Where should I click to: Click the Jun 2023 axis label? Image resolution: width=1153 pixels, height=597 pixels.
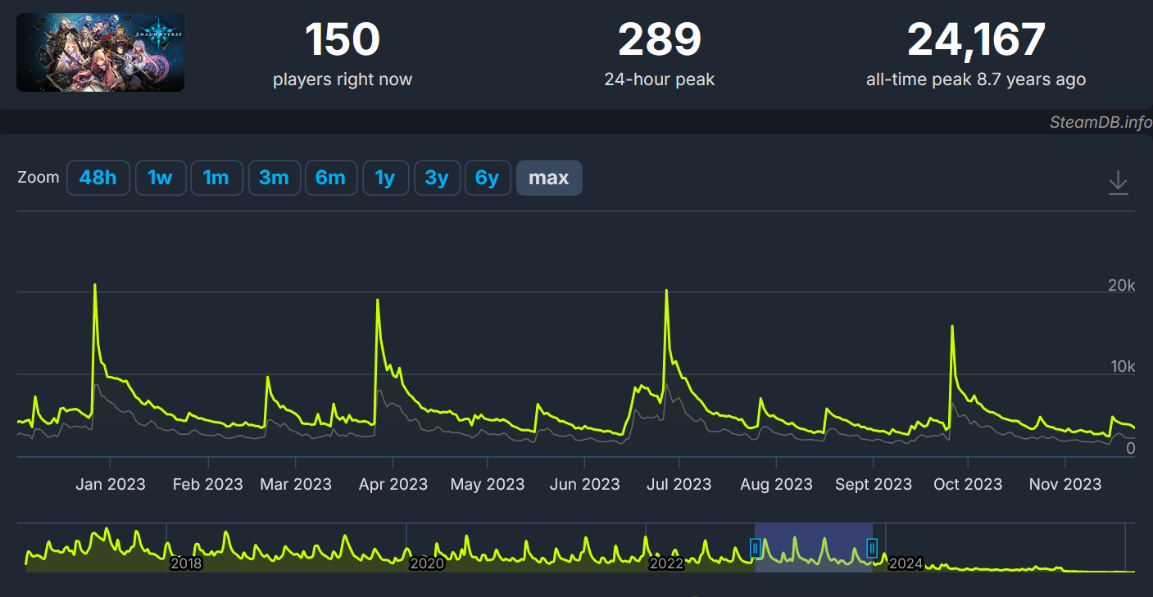(x=585, y=484)
